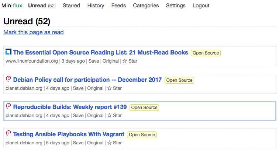279x151 pixels.
Task: Open Miniflux Settings
Action: [176, 6]
